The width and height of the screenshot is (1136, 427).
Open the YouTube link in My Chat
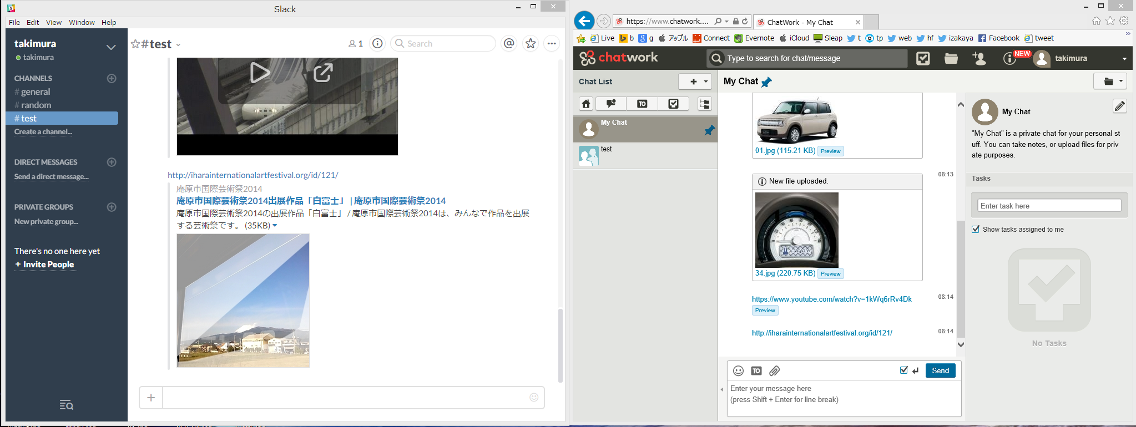tap(831, 299)
